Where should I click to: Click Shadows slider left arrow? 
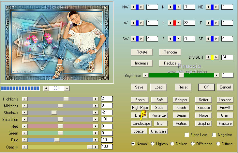pyautogui.click(x=25, y=112)
